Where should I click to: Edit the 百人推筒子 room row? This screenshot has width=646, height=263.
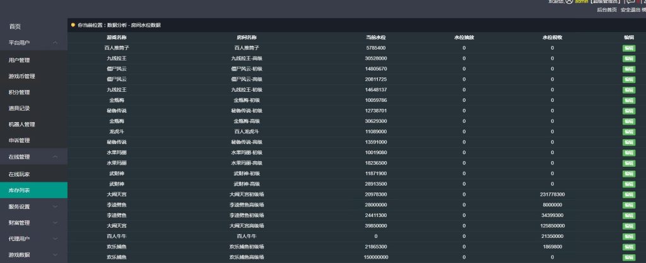pyautogui.click(x=629, y=48)
